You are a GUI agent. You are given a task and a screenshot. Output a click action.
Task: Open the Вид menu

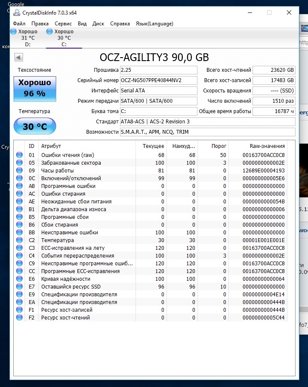(82, 24)
